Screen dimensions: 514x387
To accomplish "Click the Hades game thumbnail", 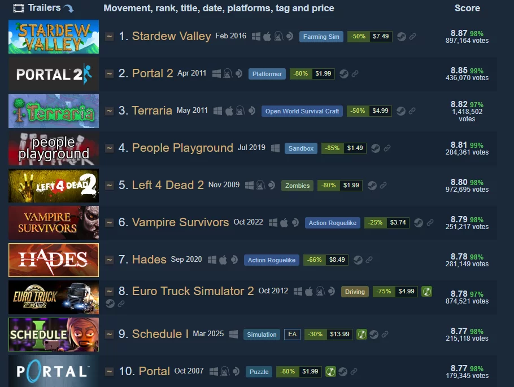I will point(54,260).
